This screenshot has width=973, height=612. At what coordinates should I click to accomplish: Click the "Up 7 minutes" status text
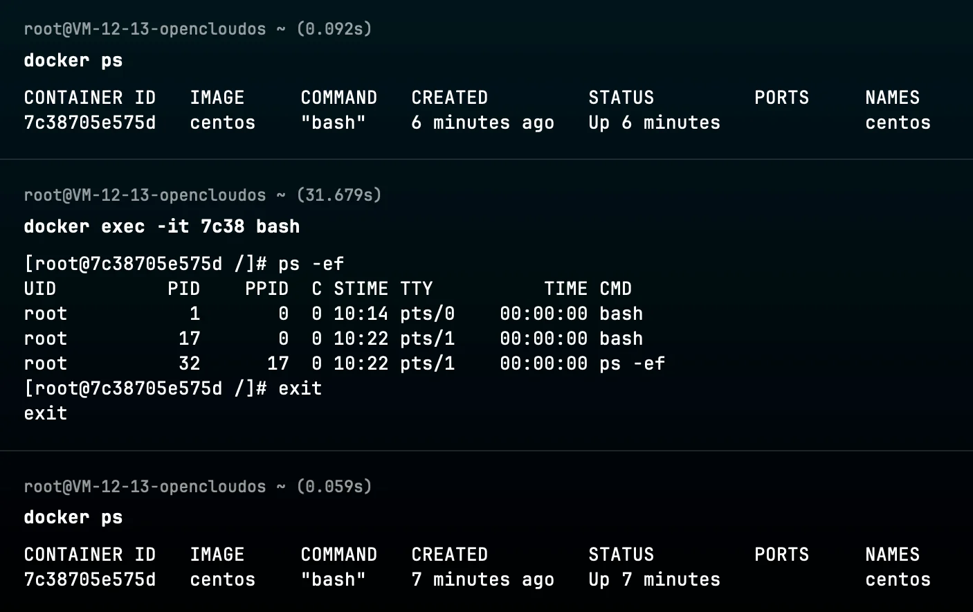pyautogui.click(x=654, y=579)
